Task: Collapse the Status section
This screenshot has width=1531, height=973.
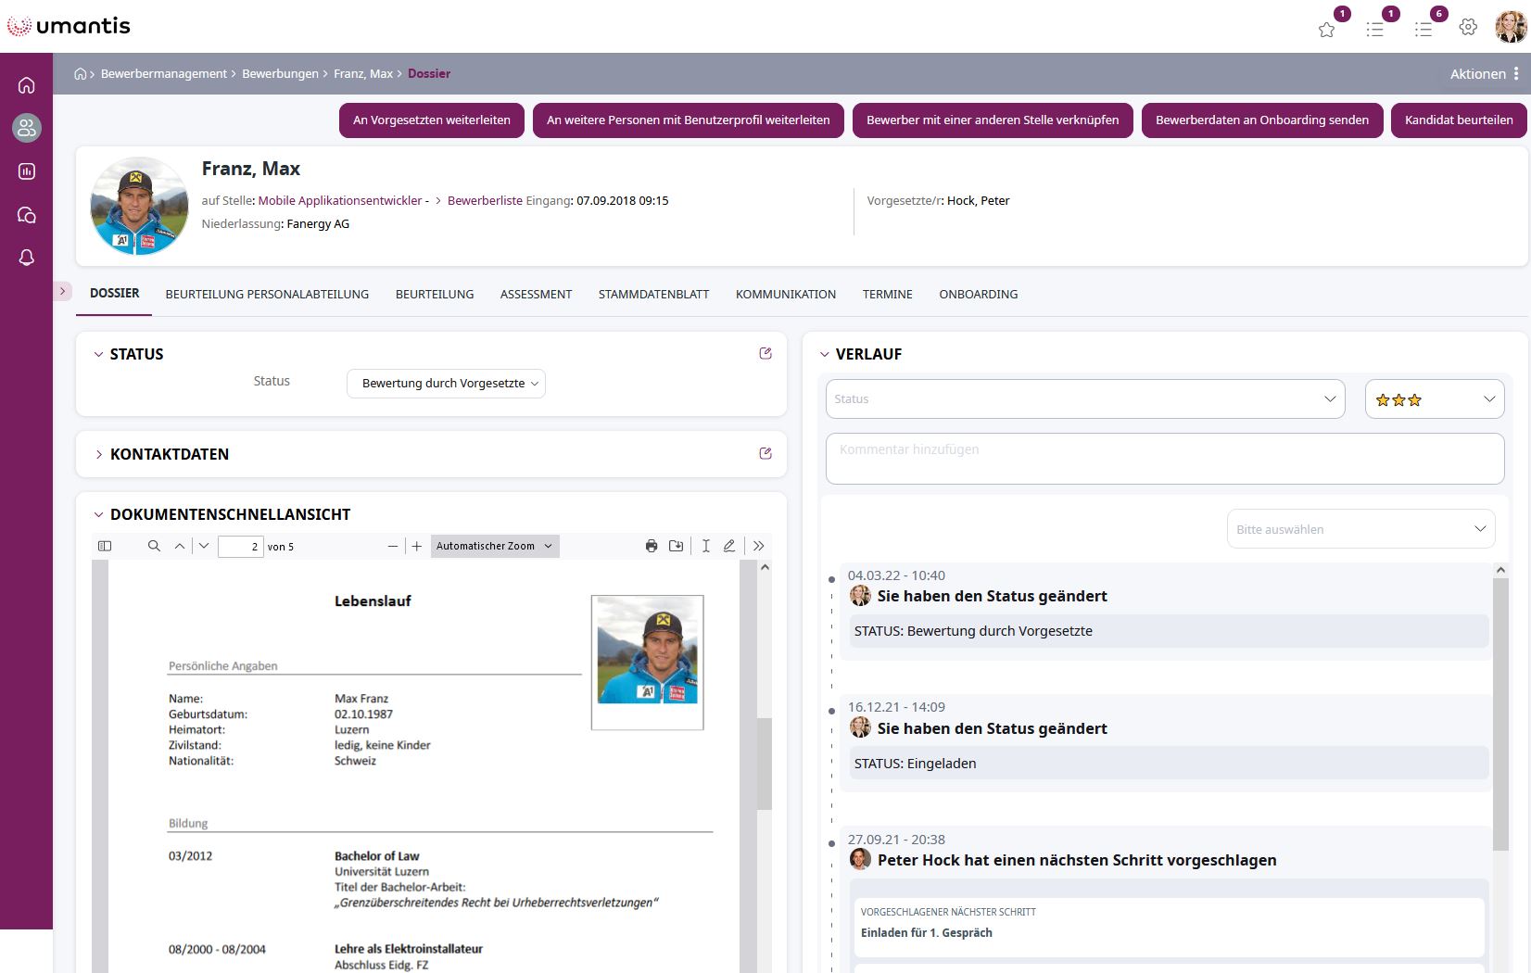Action: click(99, 354)
